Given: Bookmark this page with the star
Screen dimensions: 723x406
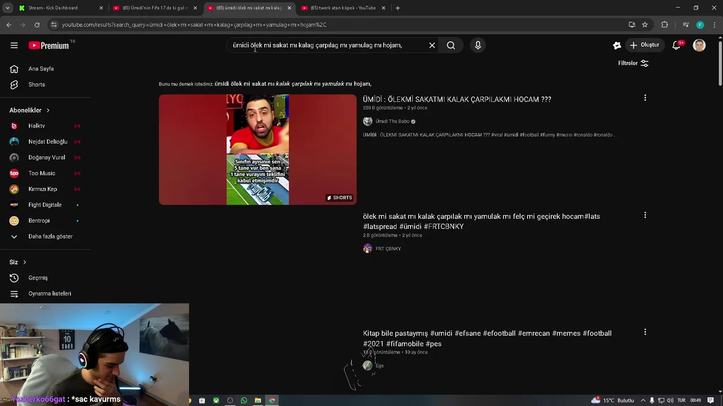Looking at the screenshot, I should (x=644, y=25).
